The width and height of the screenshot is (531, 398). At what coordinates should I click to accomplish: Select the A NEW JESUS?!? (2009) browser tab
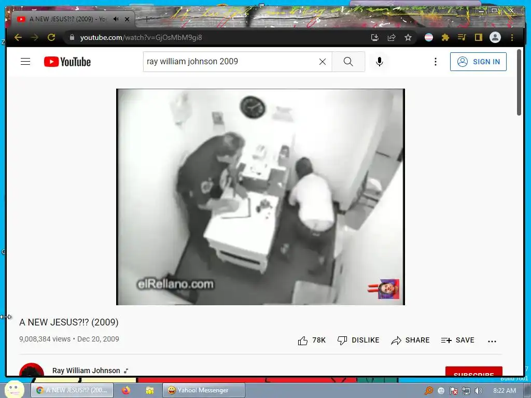(x=73, y=19)
